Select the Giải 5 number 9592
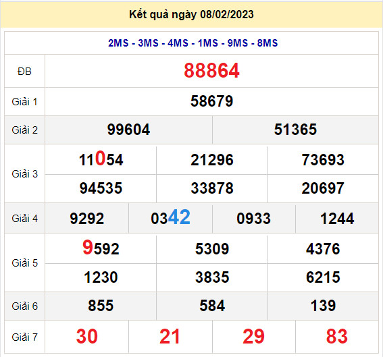Screen dimensions: 383x357 pyautogui.click(x=101, y=248)
